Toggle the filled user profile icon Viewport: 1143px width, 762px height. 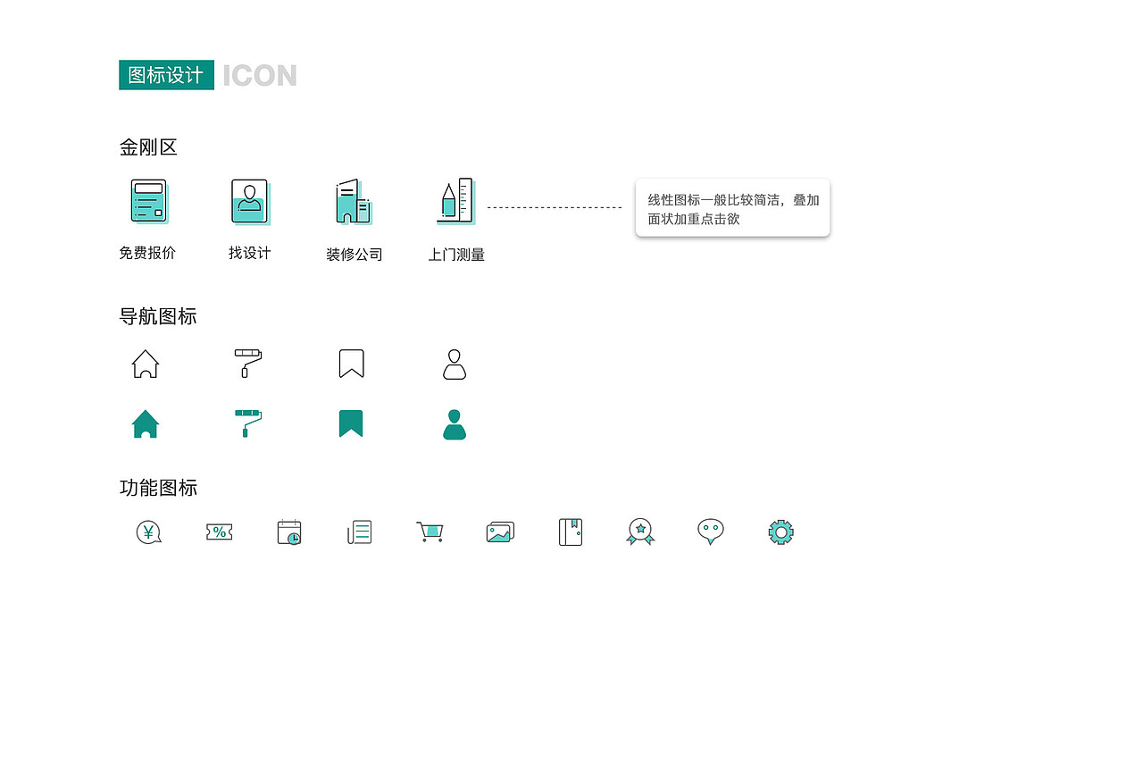click(x=454, y=423)
